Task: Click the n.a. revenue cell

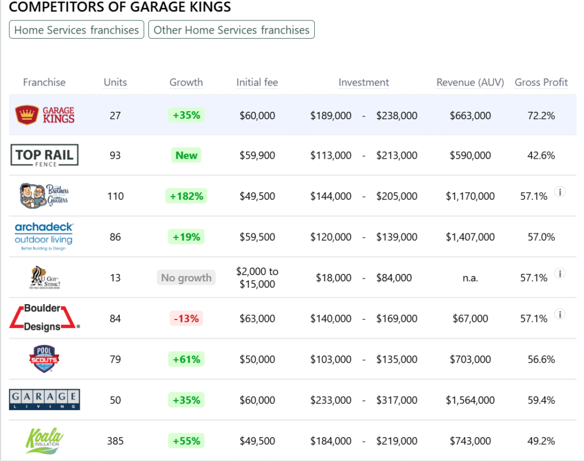Action: click(470, 278)
